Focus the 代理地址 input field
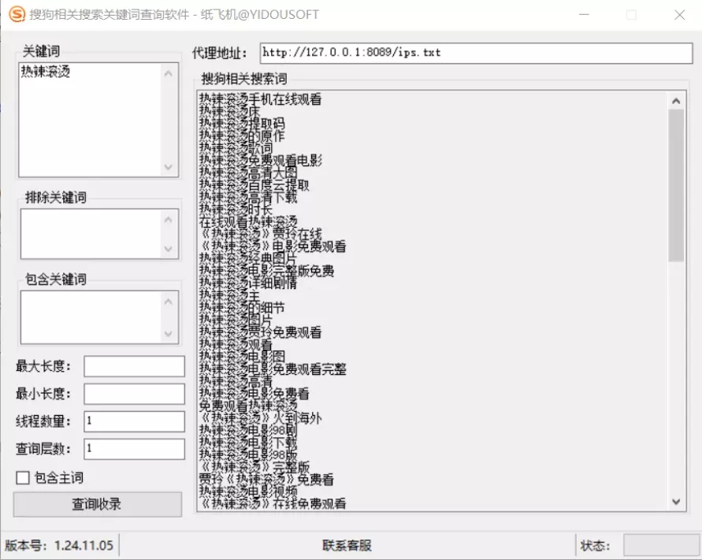The image size is (702, 560). coord(476,54)
